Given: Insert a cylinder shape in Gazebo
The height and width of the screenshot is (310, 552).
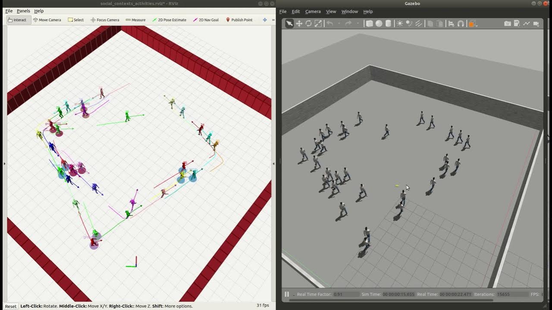Looking at the screenshot, I should [x=388, y=24].
